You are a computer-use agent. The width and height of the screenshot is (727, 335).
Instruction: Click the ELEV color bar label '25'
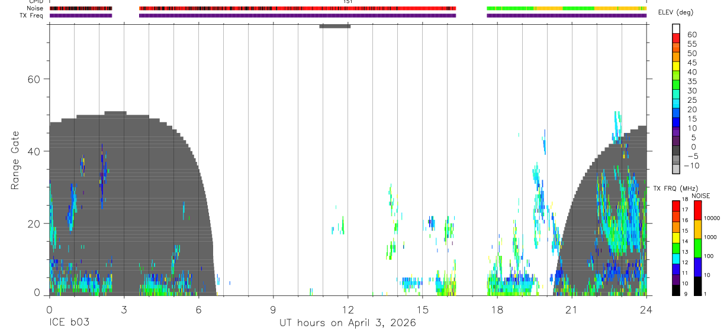tap(691, 100)
